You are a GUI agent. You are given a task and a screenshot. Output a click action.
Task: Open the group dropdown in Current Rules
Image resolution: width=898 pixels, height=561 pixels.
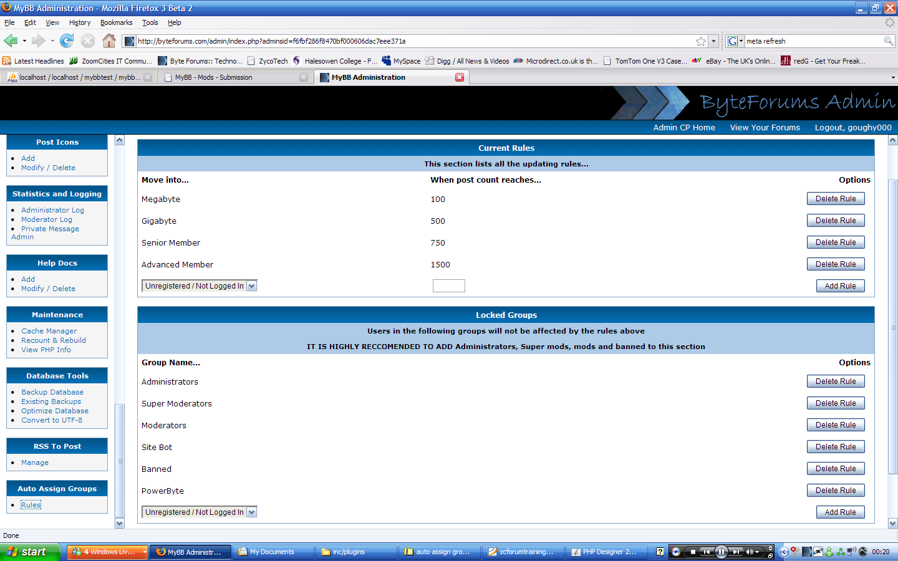200,286
